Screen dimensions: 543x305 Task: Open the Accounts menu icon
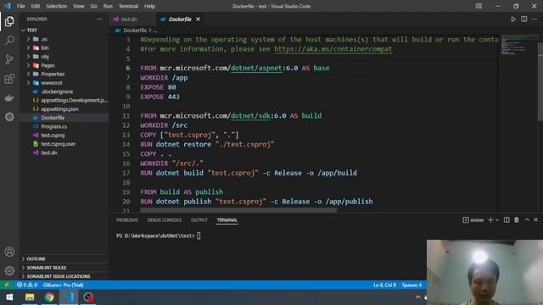tap(9, 252)
